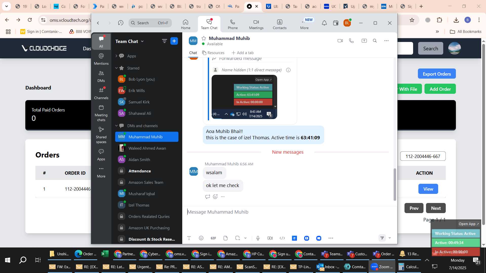The image size is (486, 273).
Task: Open the GIF picker
Action: click(213, 238)
